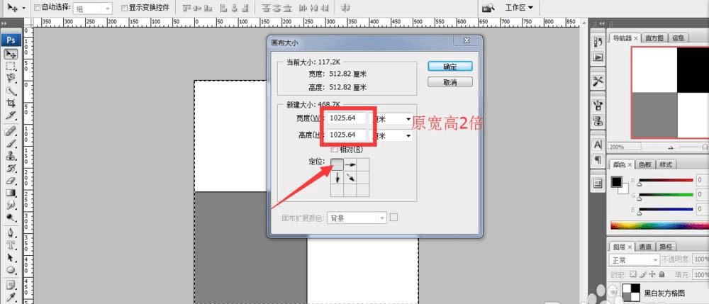Select the Blur tool
Screen dimensions: 709x304
coord(11,205)
